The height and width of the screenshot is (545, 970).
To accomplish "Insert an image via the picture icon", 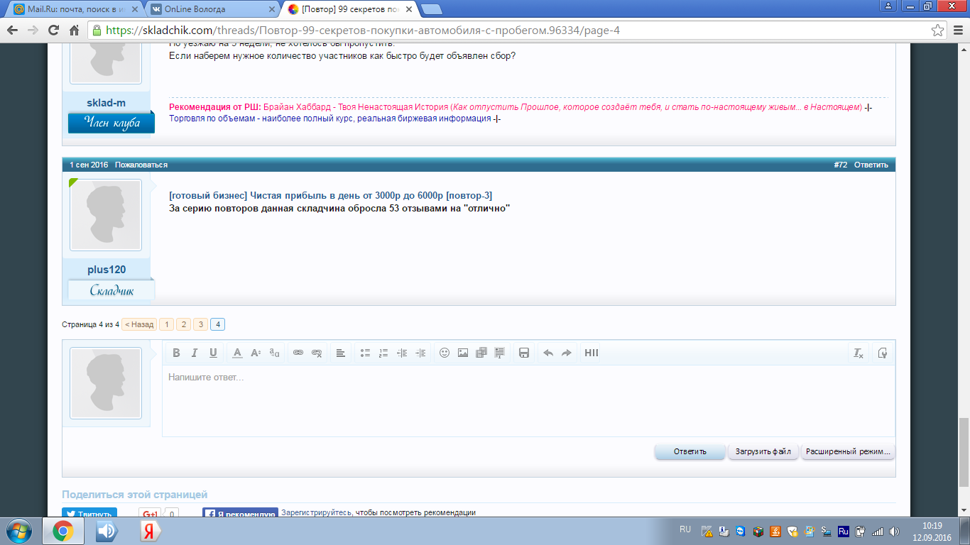I will click(x=463, y=353).
